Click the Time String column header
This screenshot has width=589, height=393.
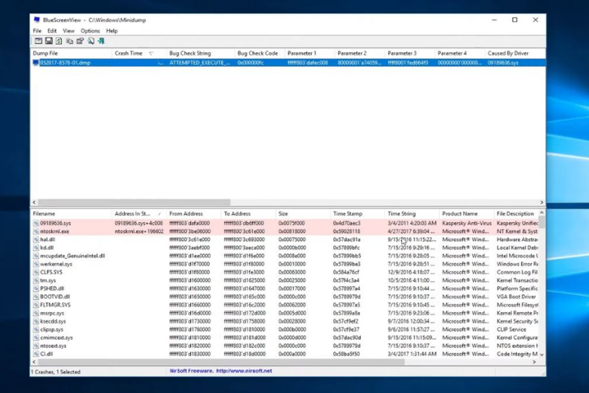pyautogui.click(x=412, y=214)
